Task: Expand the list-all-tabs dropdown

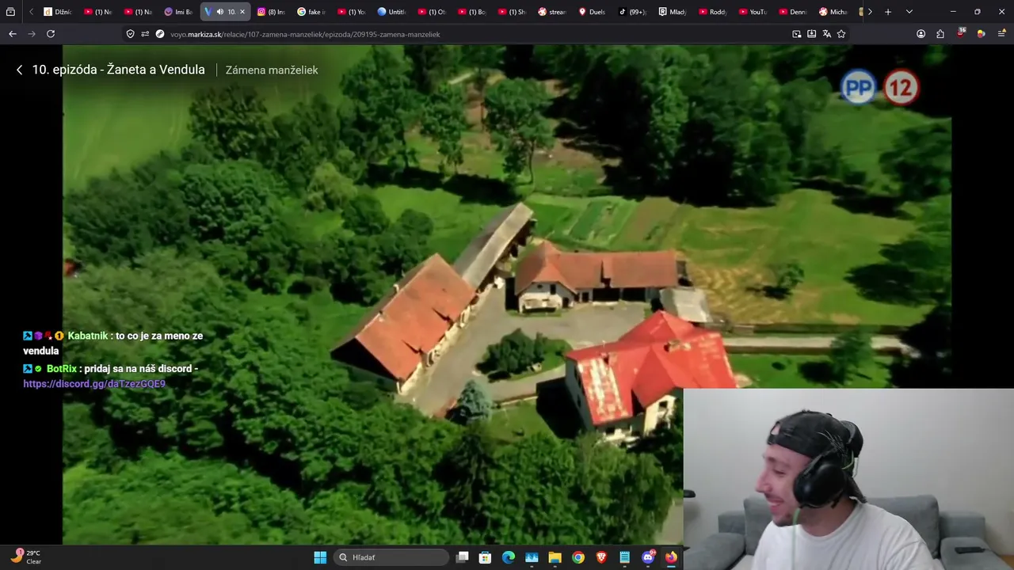Action: [x=909, y=12]
